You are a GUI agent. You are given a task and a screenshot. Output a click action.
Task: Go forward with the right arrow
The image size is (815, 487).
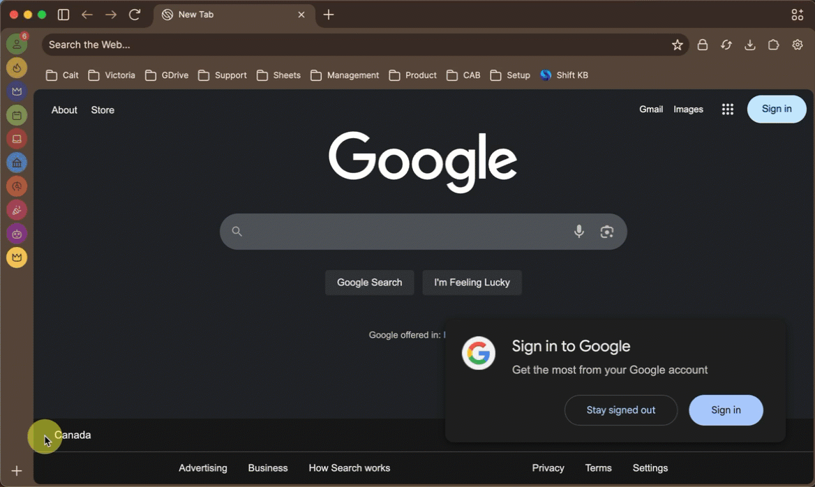(x=111, y=15)
